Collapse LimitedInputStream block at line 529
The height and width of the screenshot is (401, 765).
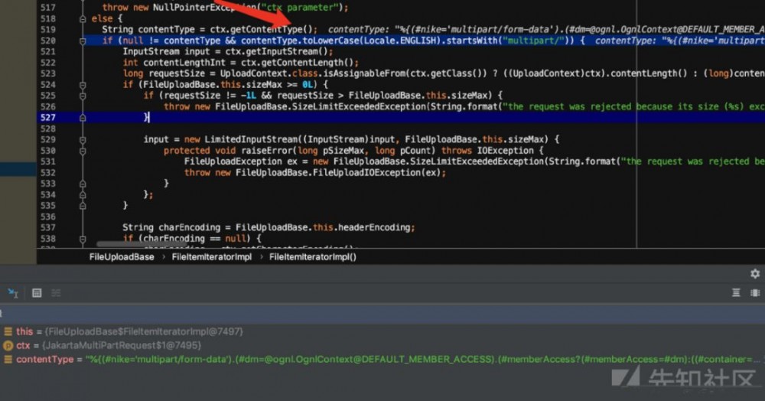click(83, 139)
